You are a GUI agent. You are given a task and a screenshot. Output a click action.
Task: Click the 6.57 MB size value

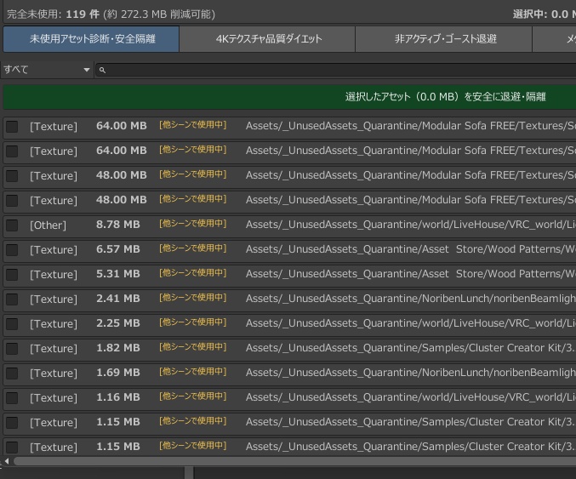(x=118, y=249)
